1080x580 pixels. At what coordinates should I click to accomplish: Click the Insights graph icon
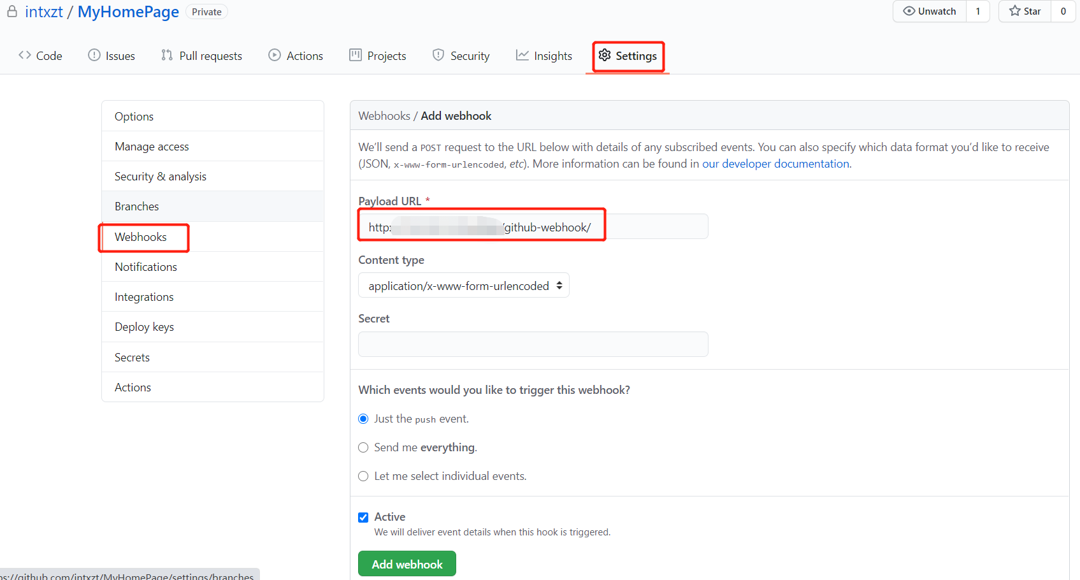[522, 55]
